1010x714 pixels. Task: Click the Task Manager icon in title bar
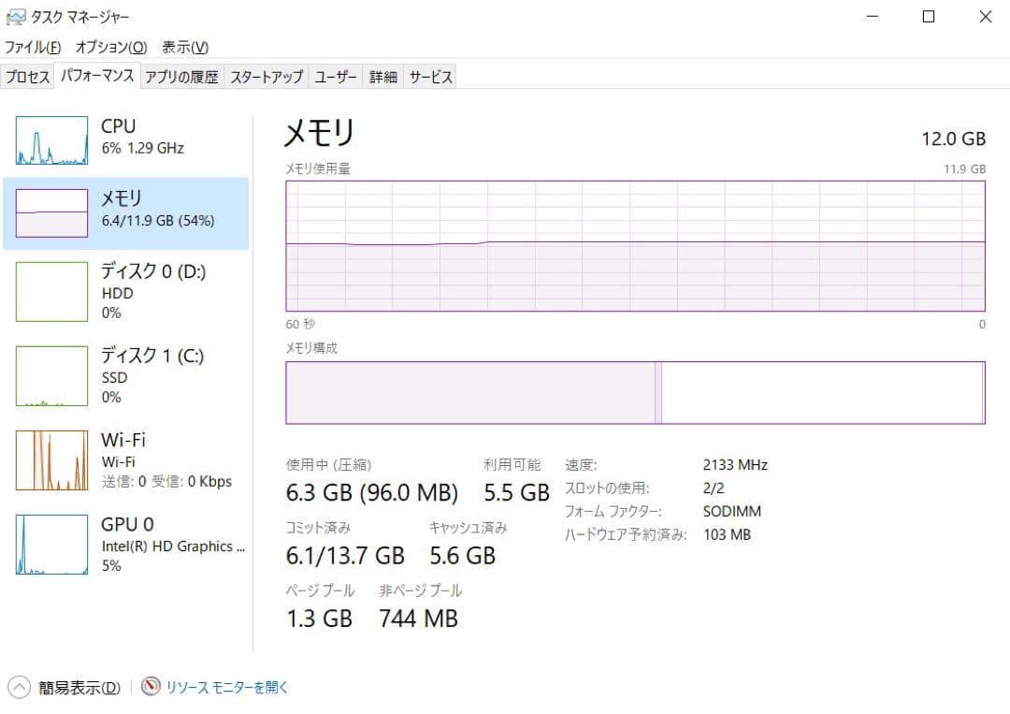pos(17,16)
